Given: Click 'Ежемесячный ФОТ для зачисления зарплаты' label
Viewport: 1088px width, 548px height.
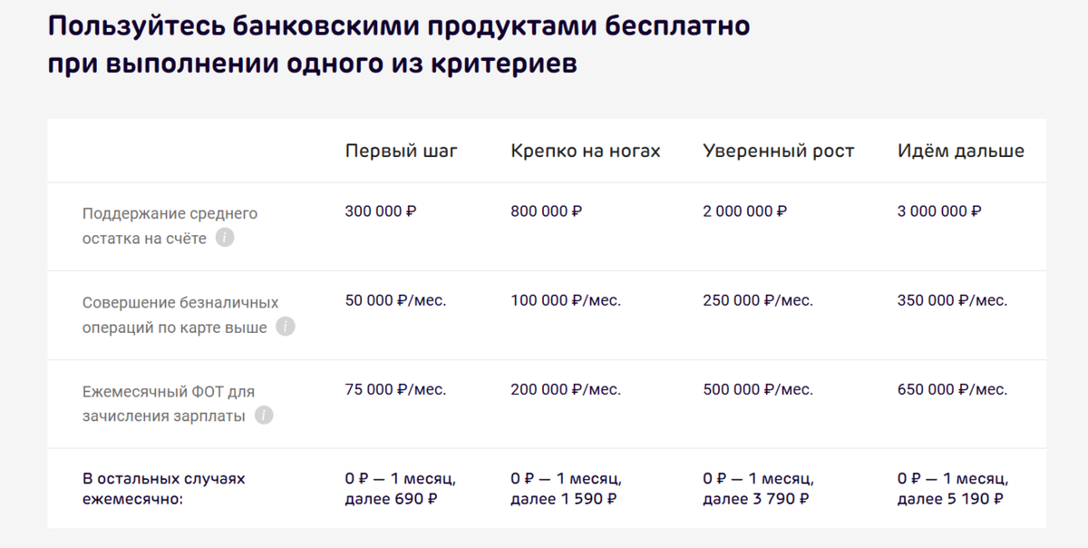Looking at the screenshot, I should 168,404.
